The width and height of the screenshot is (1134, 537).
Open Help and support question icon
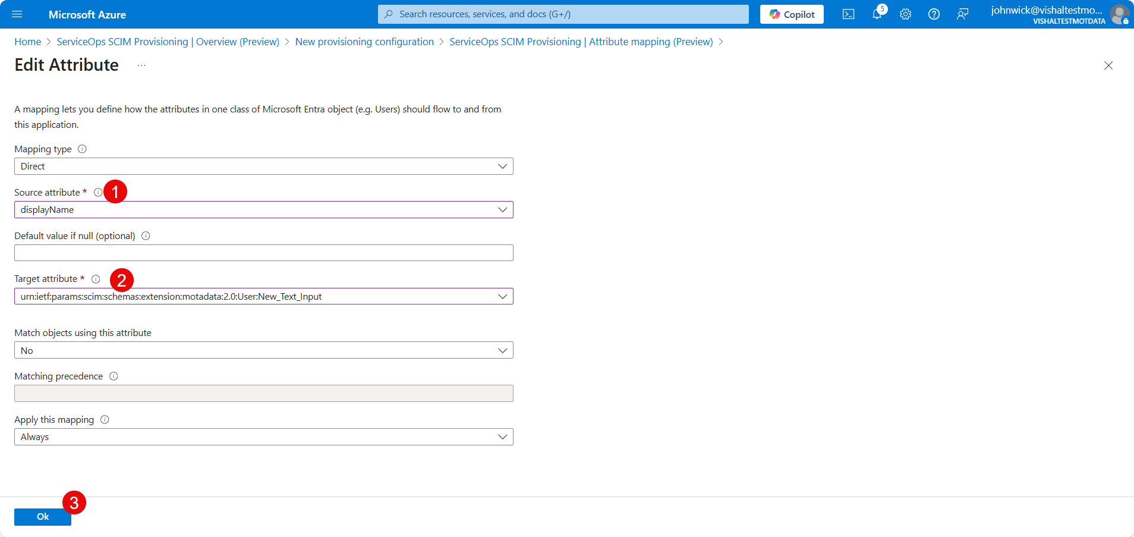point(934,14)
